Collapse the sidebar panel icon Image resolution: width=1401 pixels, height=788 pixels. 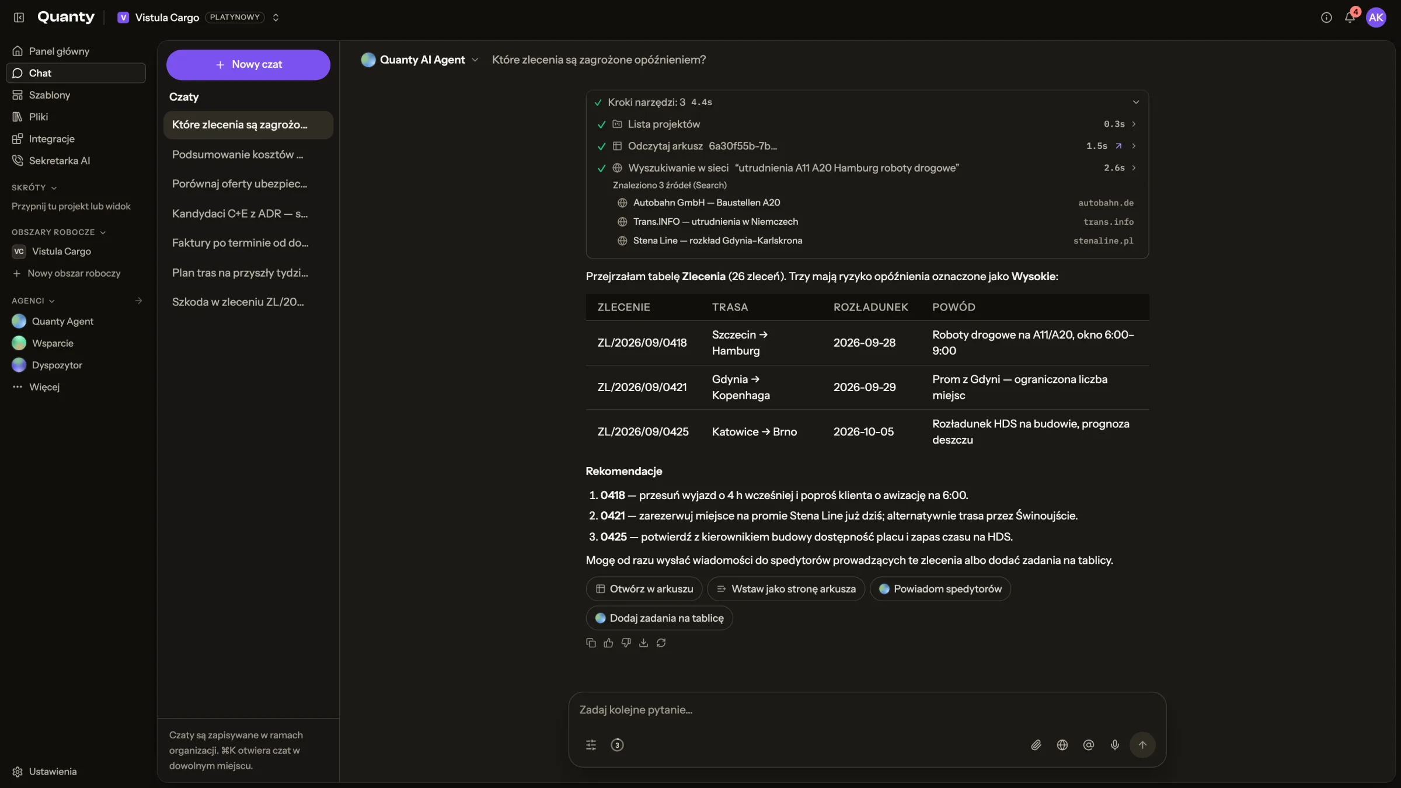19,18
